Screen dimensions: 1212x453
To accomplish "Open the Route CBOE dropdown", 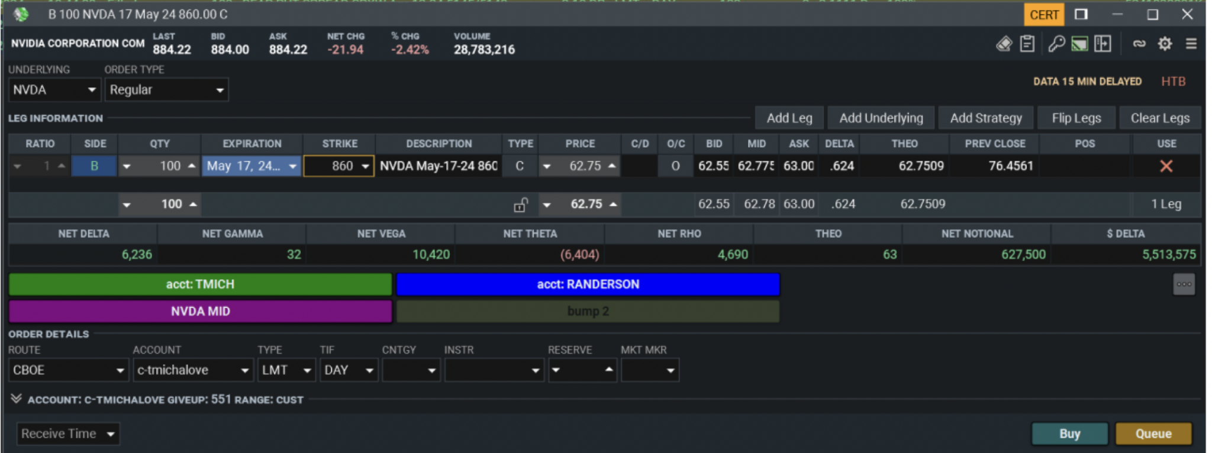I will tap(68, 370).
